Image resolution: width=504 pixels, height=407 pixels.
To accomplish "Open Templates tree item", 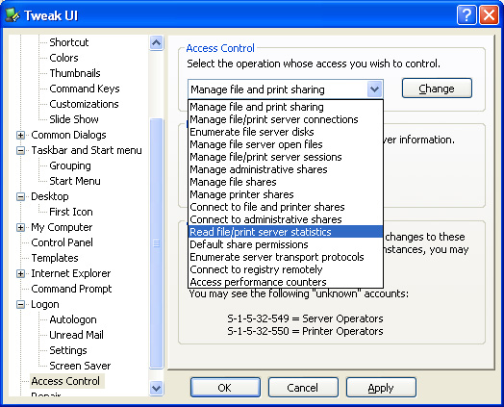I will tap(55, 258).
